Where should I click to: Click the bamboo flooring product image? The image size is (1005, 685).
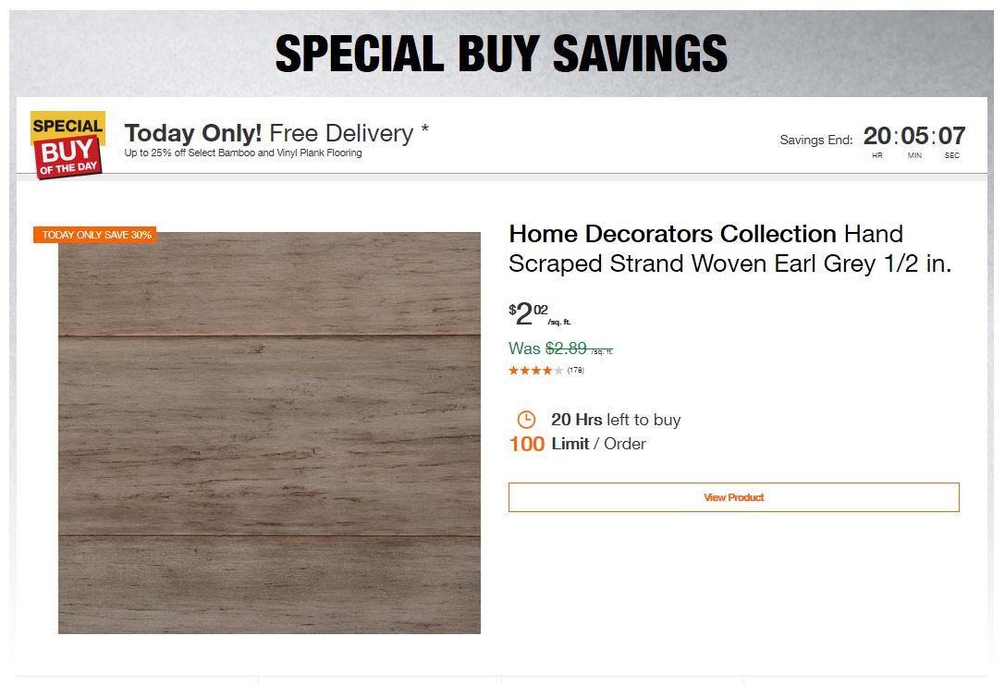coord(269,433)
